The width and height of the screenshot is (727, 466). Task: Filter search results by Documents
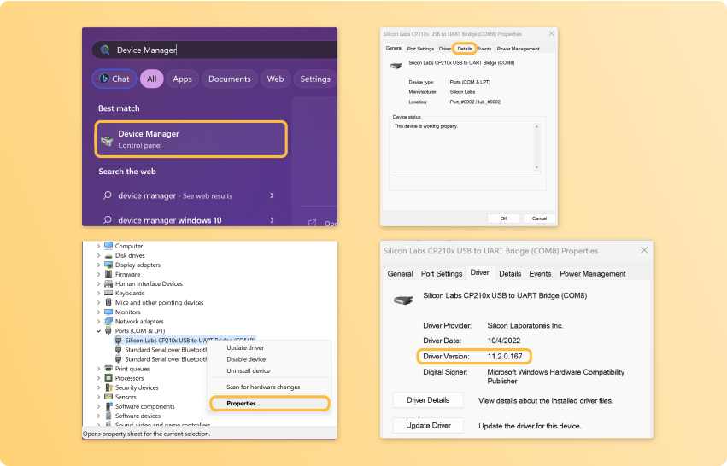click(229, 79)
